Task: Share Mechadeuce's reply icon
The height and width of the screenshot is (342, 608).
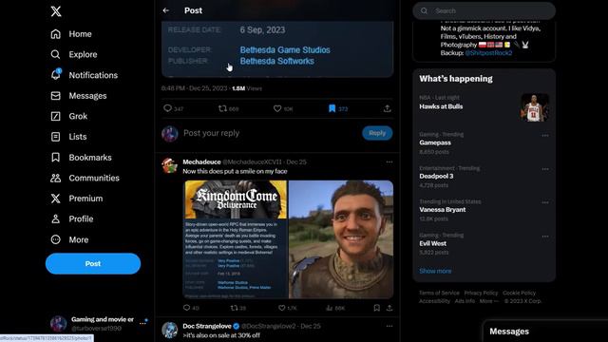Action: pyautogui.click(x=389, y=308)
